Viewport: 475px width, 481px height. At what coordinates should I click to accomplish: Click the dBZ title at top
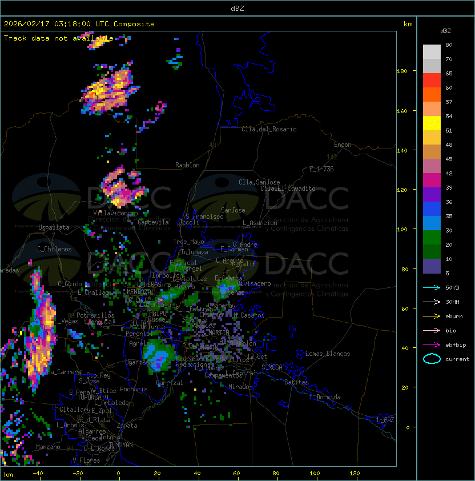(237, 8)
